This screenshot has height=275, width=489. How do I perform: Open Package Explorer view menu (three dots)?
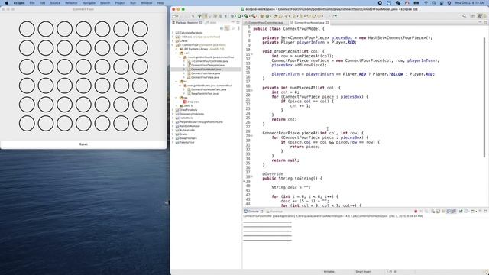pos(239,28)
